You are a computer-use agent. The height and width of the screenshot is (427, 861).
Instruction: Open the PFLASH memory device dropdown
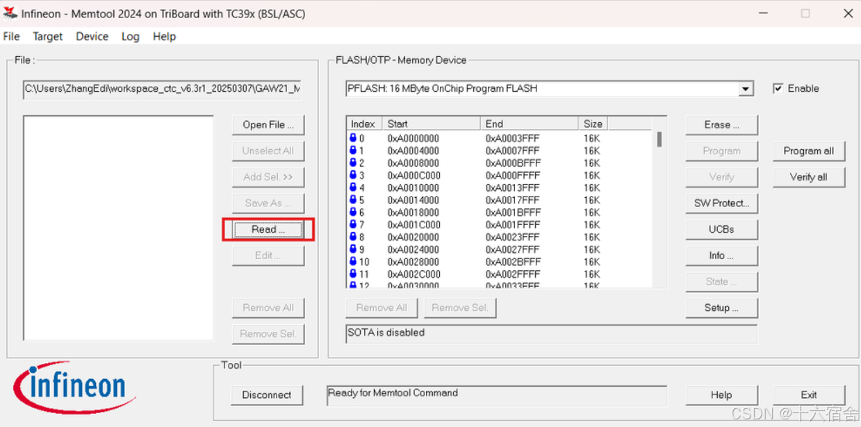[x=746, y=89]
